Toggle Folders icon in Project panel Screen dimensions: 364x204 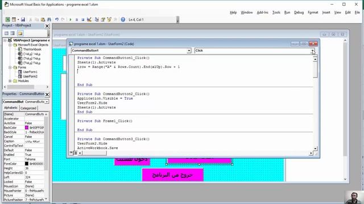tap(20, 33)
